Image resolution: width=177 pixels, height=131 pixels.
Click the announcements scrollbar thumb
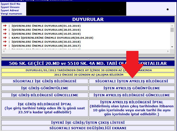point(172,30)
